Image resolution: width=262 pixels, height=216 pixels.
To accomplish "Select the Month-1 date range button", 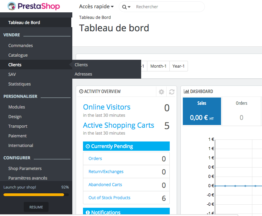I will (x=158, y=66).
